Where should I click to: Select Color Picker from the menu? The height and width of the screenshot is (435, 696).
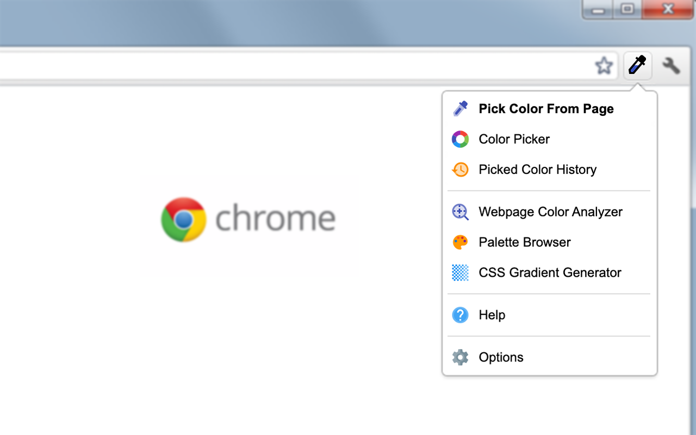(514, 139)
